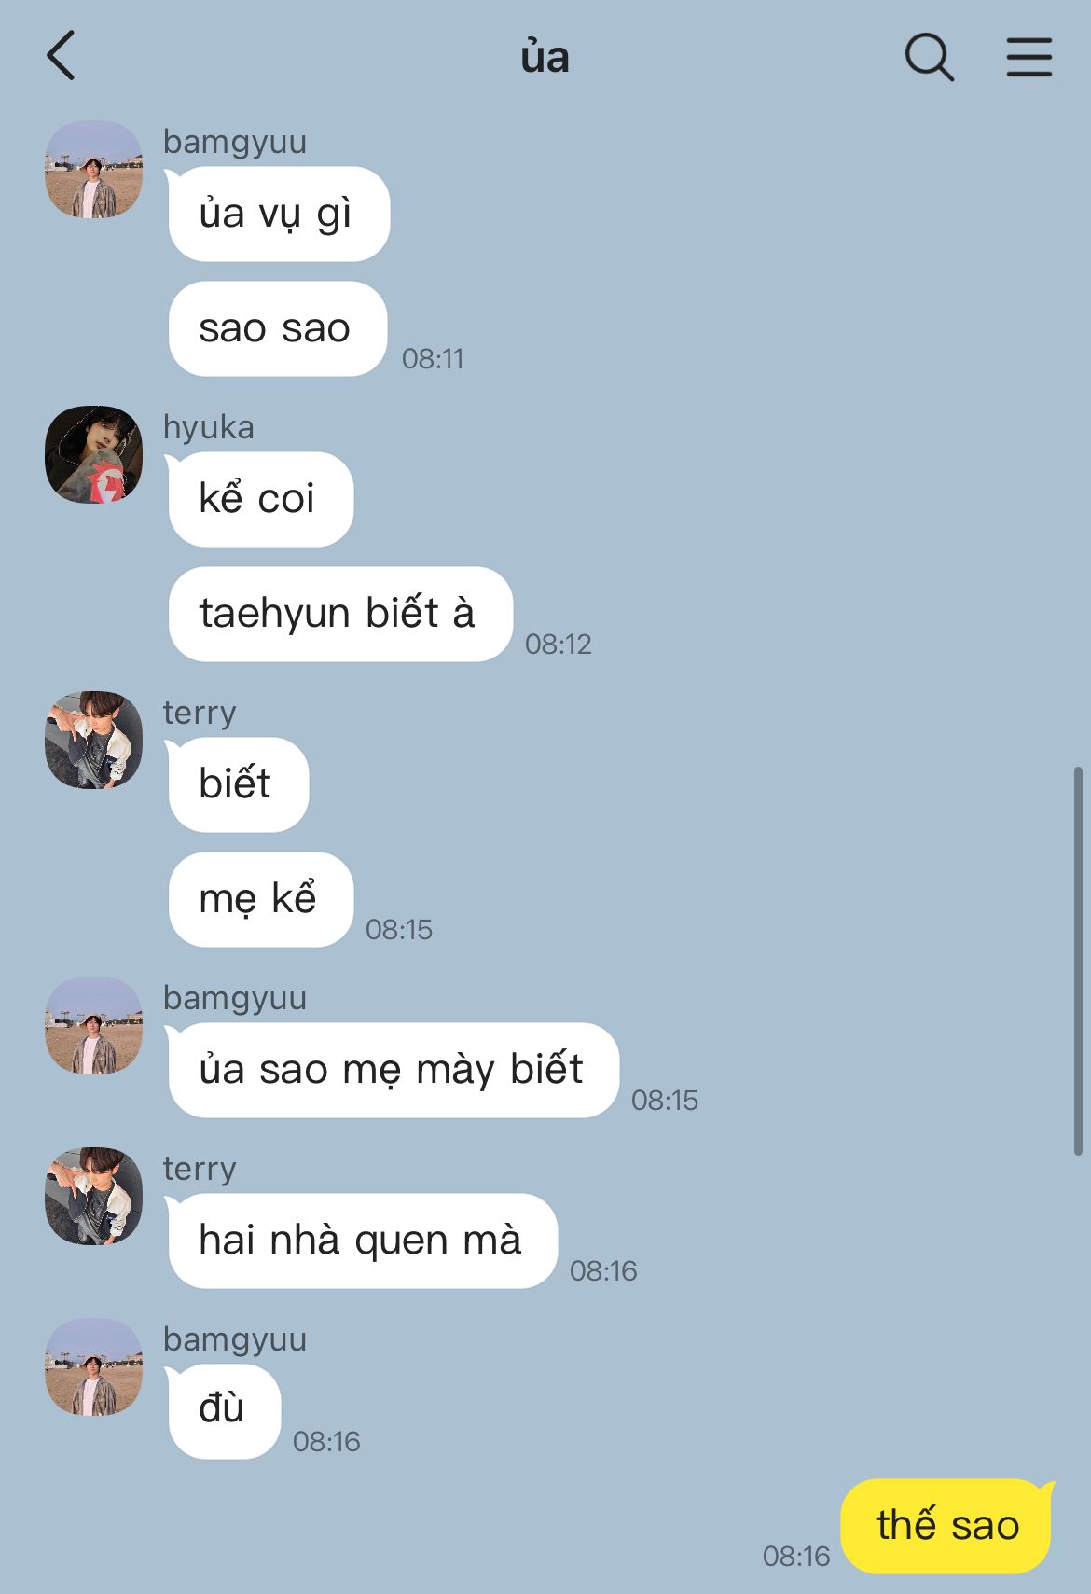
Task: Select the "mẹ kể" message bubble
Action: [x=261, y=899]
